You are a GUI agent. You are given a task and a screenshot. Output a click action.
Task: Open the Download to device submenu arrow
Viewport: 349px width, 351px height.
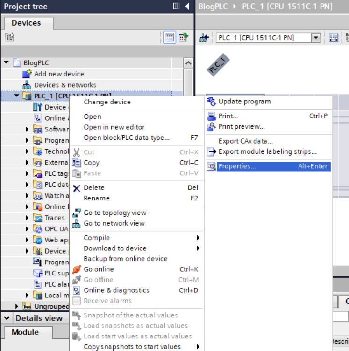pos(198,248)
